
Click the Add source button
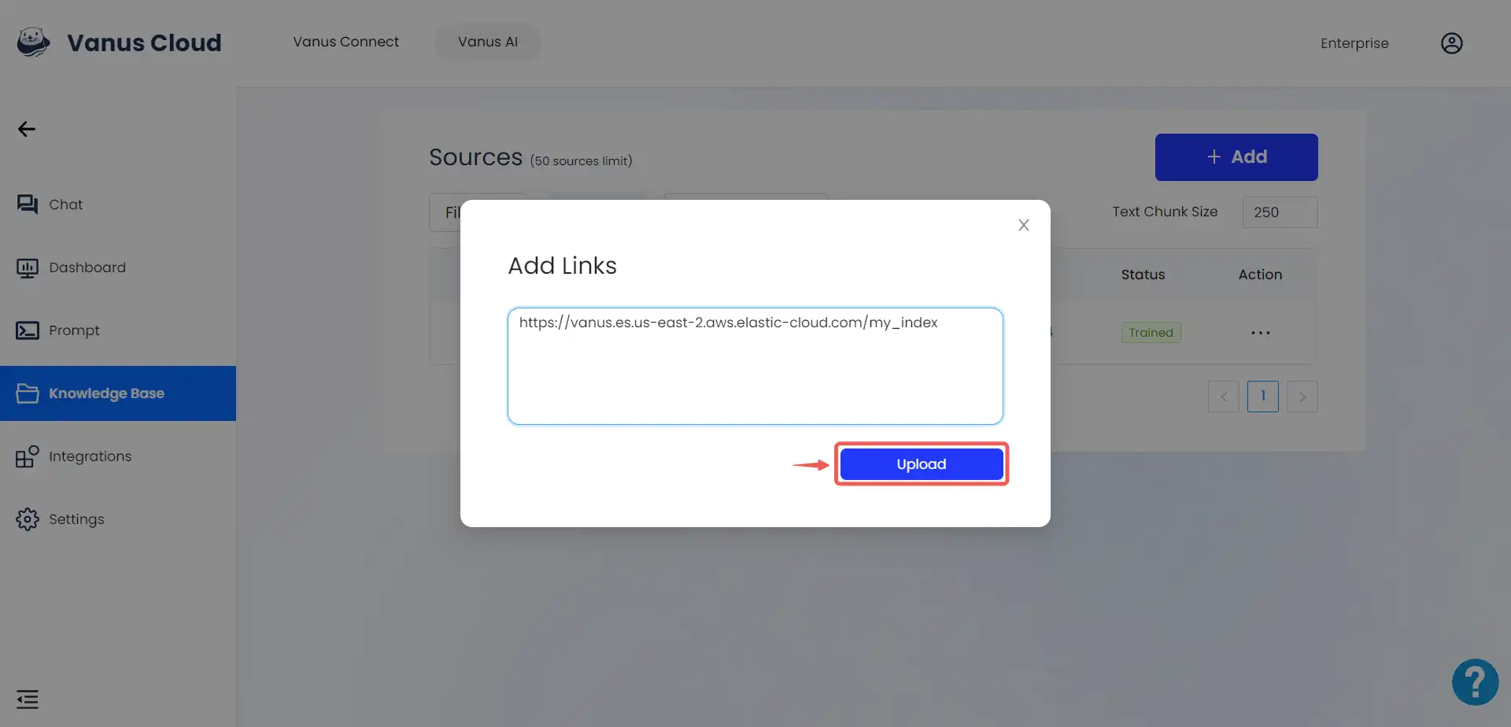click(x=1236, y=157)
